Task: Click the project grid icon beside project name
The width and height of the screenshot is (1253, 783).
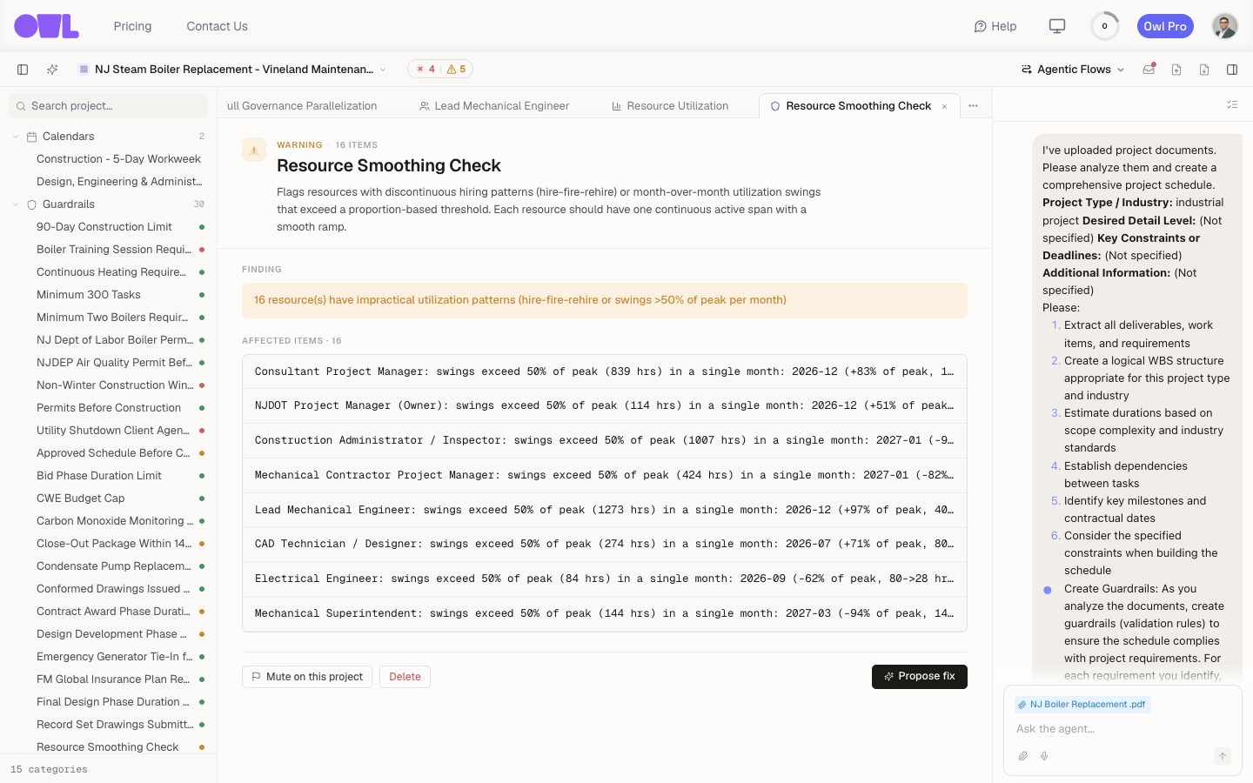Action: [x=84, y=70]
